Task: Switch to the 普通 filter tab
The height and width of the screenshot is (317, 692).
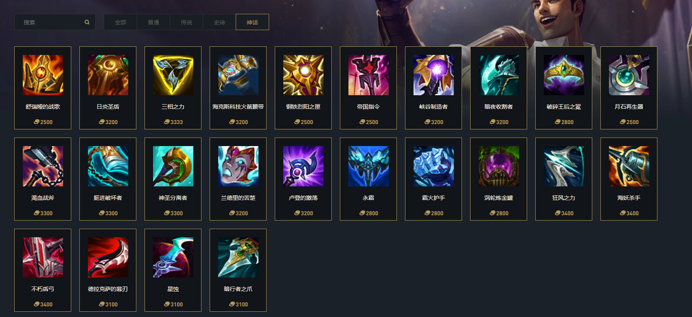Action: tap(153, 22)
